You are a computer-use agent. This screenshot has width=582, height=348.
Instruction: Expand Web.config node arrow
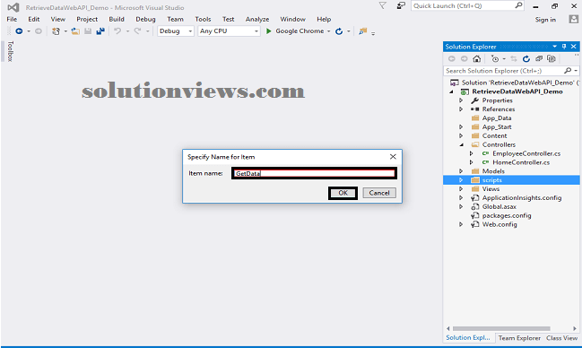pyautogui.click(x=461, y=224)
